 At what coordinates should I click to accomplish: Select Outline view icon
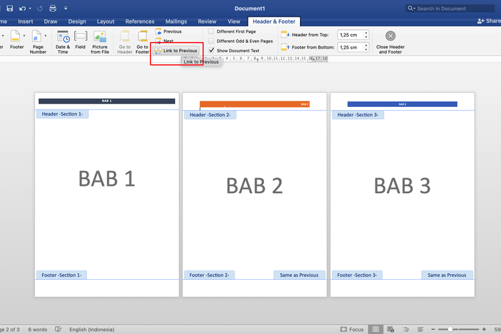click(x=405, y=329)
